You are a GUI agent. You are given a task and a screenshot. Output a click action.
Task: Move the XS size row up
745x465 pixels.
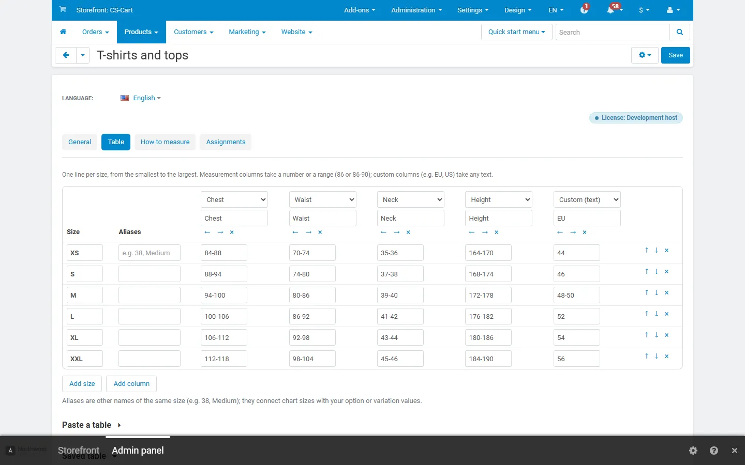click(x=647, y=250)
